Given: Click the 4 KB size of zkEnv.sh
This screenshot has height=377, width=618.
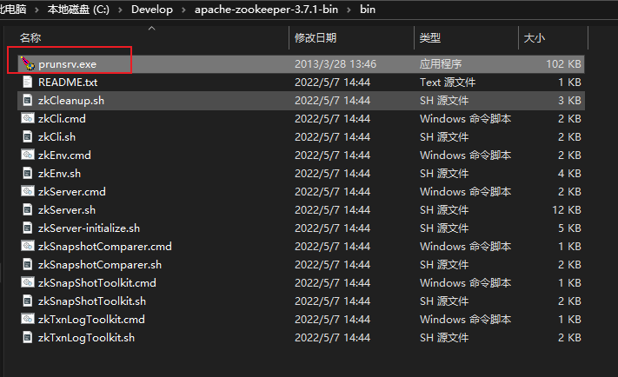Looking at the screenshot, I should click(569, 174).
